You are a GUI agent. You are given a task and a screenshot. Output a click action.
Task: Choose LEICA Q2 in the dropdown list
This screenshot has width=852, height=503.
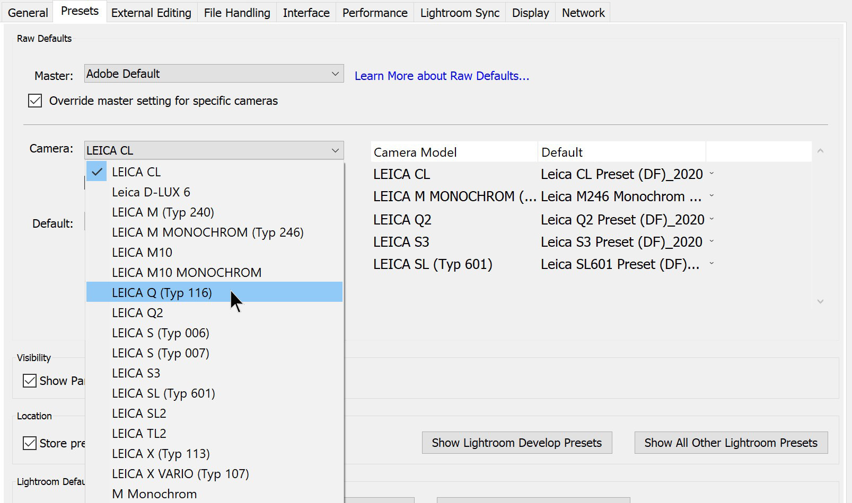coord(214,313)
